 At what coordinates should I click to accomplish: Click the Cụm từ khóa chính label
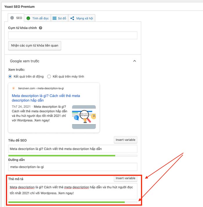(x=22, y=28)
